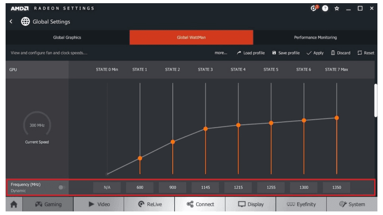
Task: Click the 1145 MHz frequency field
Action: (x=205, y=187)
